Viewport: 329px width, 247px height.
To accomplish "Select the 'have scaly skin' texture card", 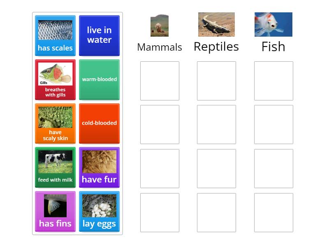I will (55, 123).
